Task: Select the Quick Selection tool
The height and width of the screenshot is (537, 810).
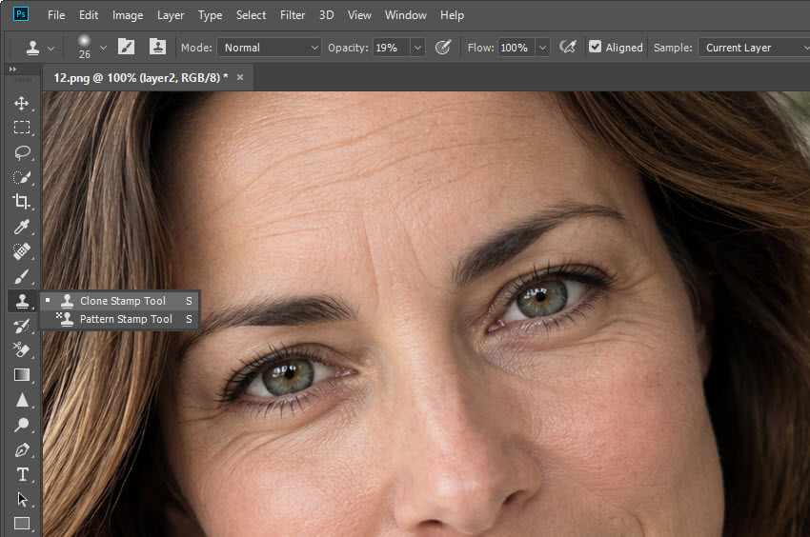Action: pyautogui.click(x=21, y=177)
